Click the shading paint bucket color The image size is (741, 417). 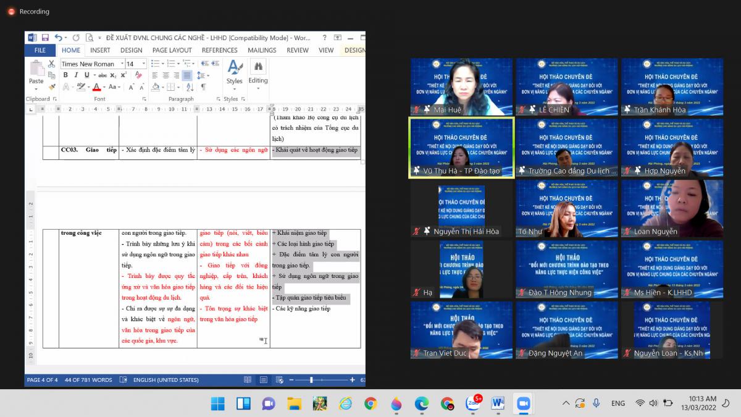click(156, 87)
